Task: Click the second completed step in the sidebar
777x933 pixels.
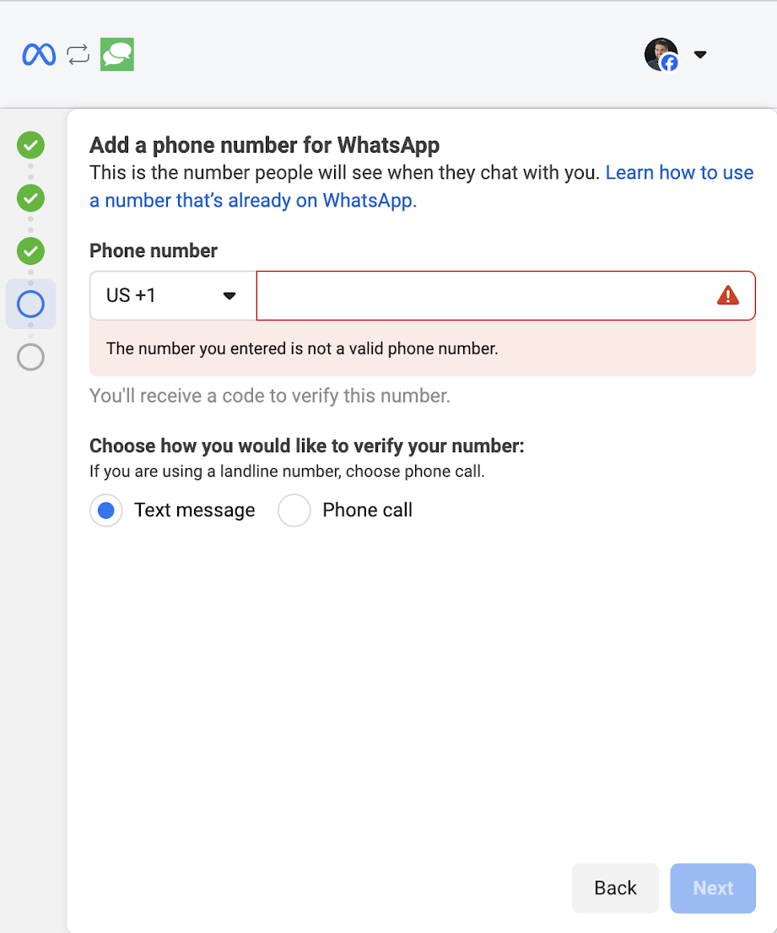Action: (30, 198)
